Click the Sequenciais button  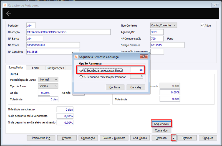coord(162,124)
